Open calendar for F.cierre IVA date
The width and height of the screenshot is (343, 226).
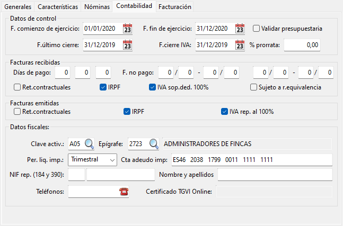[240, 45]
